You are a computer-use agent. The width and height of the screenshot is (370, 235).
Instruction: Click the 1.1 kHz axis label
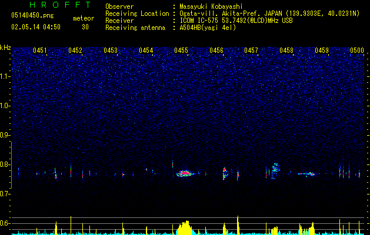click(5, 76)
